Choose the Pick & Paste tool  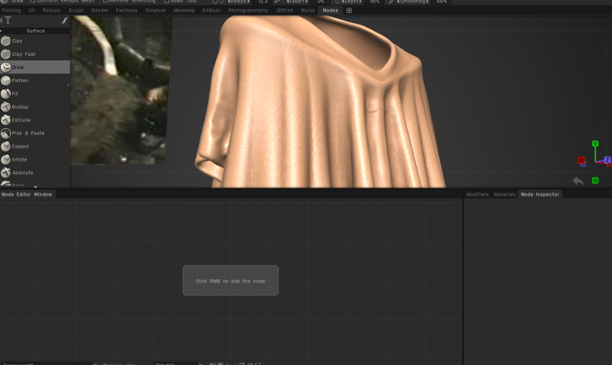(34, 133)
